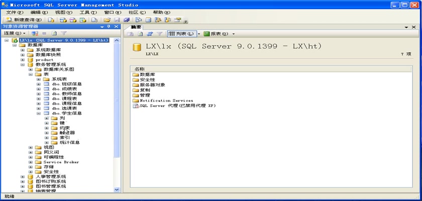Click the Filter icon in Summary toolbar
The height and width of the screenshot is (201, 422).
(160, 34)
